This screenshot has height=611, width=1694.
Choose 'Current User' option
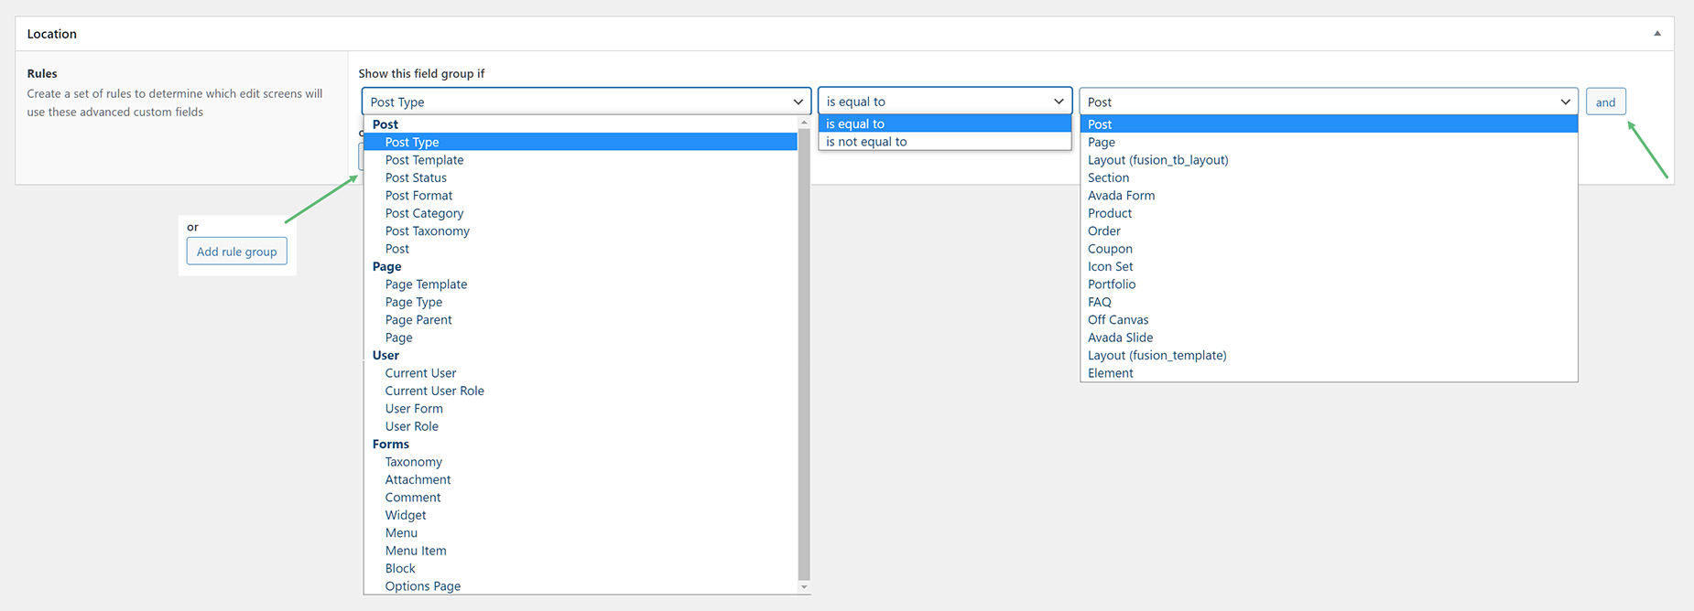pos(581,373)
